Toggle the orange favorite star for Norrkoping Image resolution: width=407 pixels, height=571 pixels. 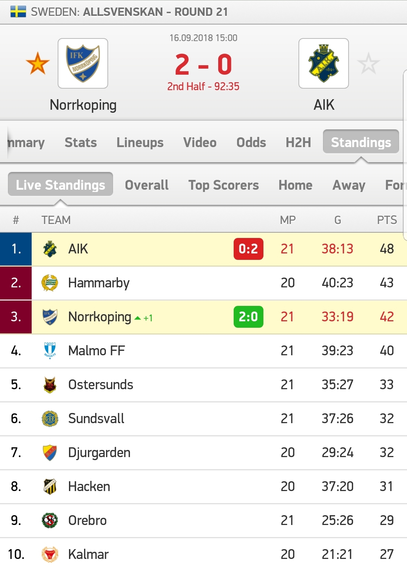pos(38,63)
